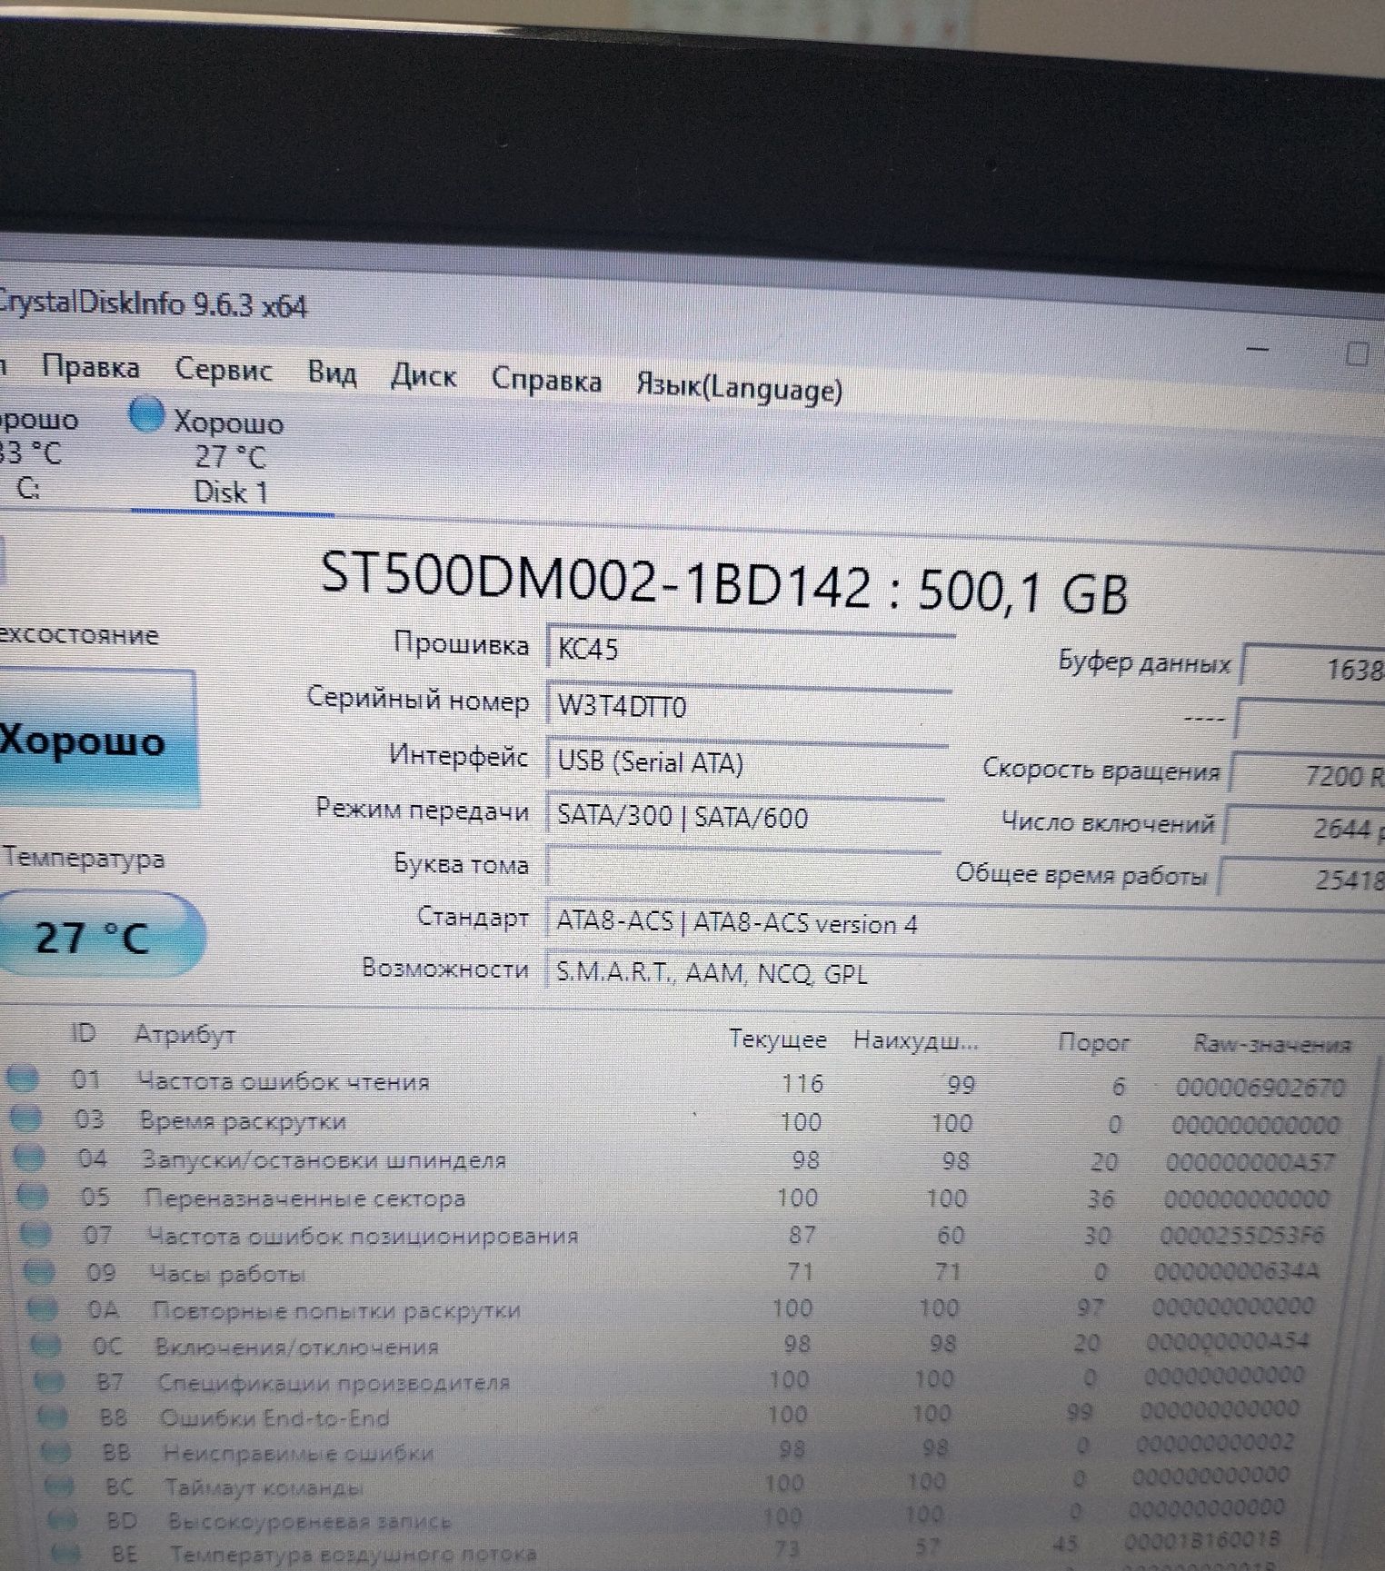The height and width of the screenshot is (1571, 1385).
Task: Select attribute text Повторные попытки раскрутки
Action: [337, 1310]
